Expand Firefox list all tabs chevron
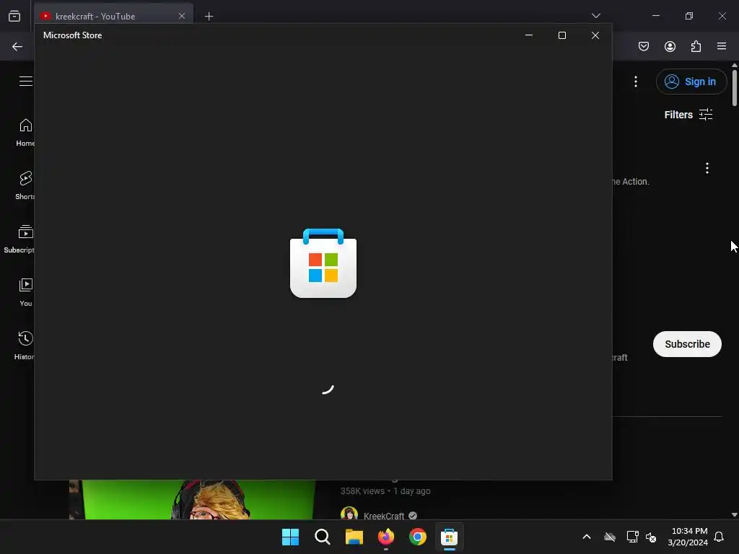Screen dimensions: 739x554 595,16
